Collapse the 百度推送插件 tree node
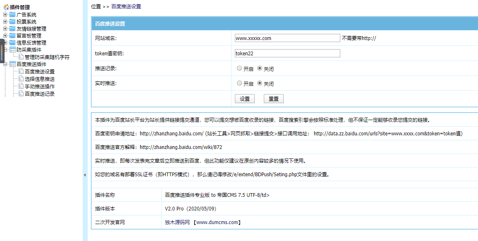Image resolution: width=478 pixels, height=241 pixels. coord(5,64)
